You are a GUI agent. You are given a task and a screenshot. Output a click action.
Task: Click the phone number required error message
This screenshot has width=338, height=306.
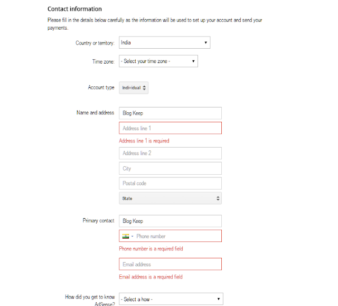point(151,249)
